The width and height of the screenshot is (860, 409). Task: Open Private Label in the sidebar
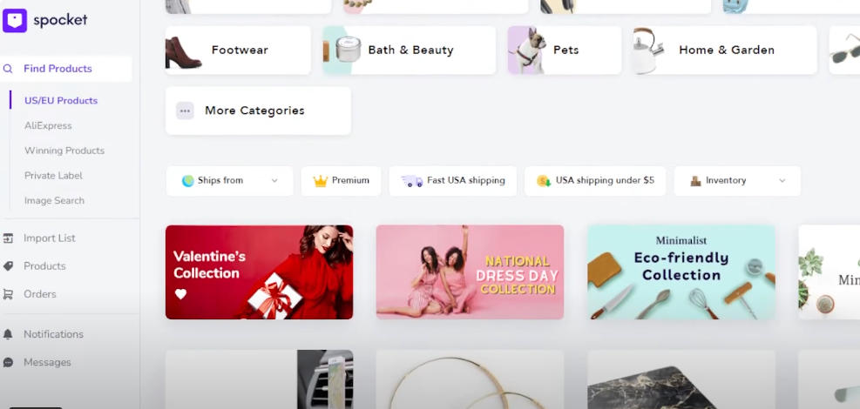pyautogui.click(x=53, y=176)
